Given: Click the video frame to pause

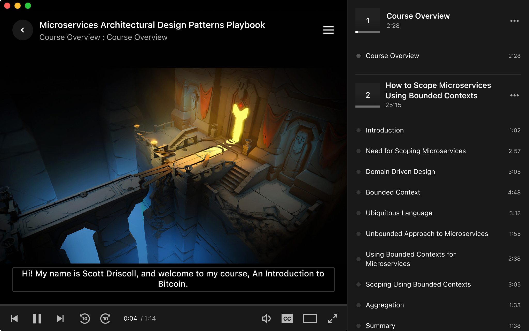Looking at the screenshot, I should tap(174, 165).
